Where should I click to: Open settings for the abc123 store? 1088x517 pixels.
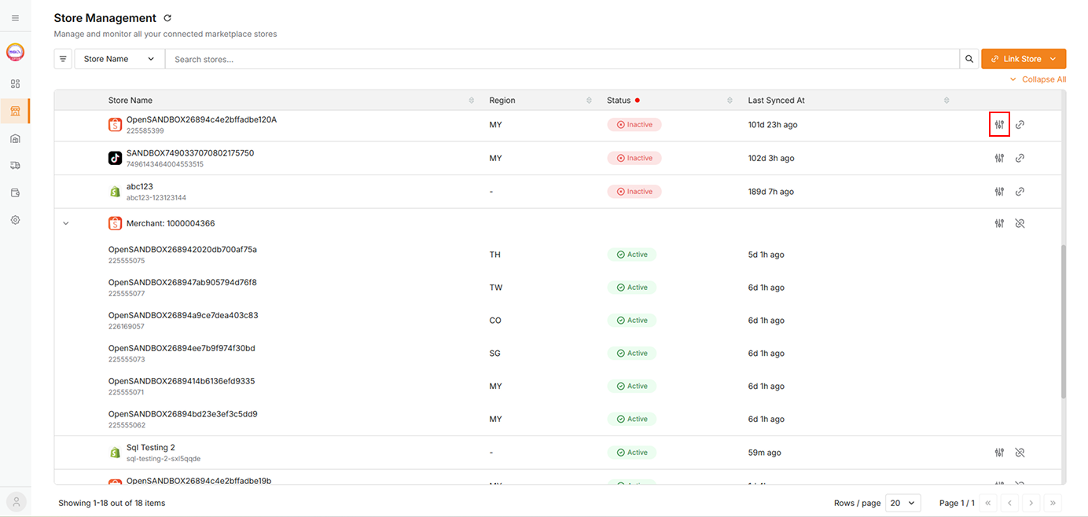click(999, 192)
